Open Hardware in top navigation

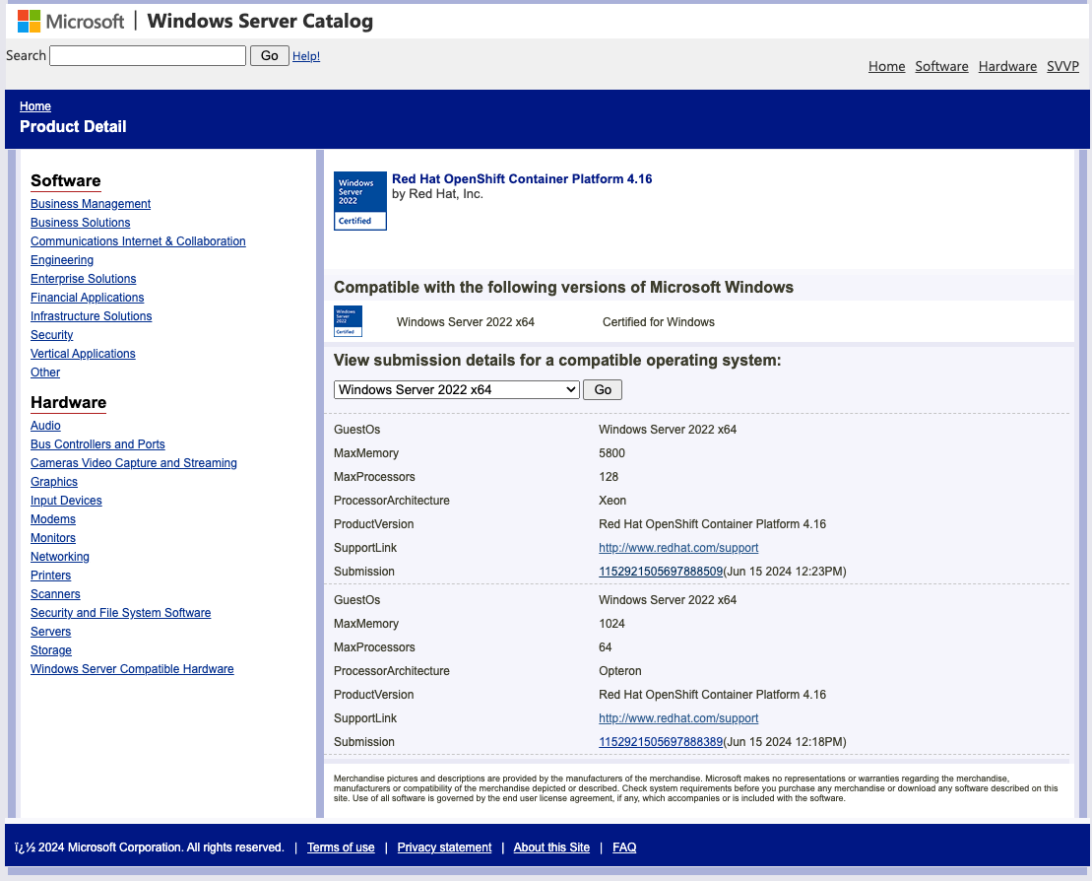1007,66
